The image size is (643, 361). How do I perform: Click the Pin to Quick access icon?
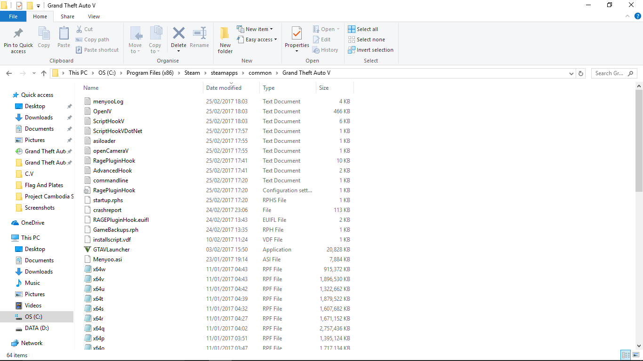(18, 34)
